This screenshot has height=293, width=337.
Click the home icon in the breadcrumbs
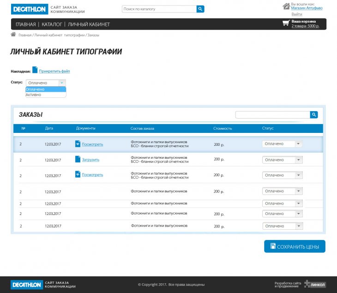[x=13, y=35]
